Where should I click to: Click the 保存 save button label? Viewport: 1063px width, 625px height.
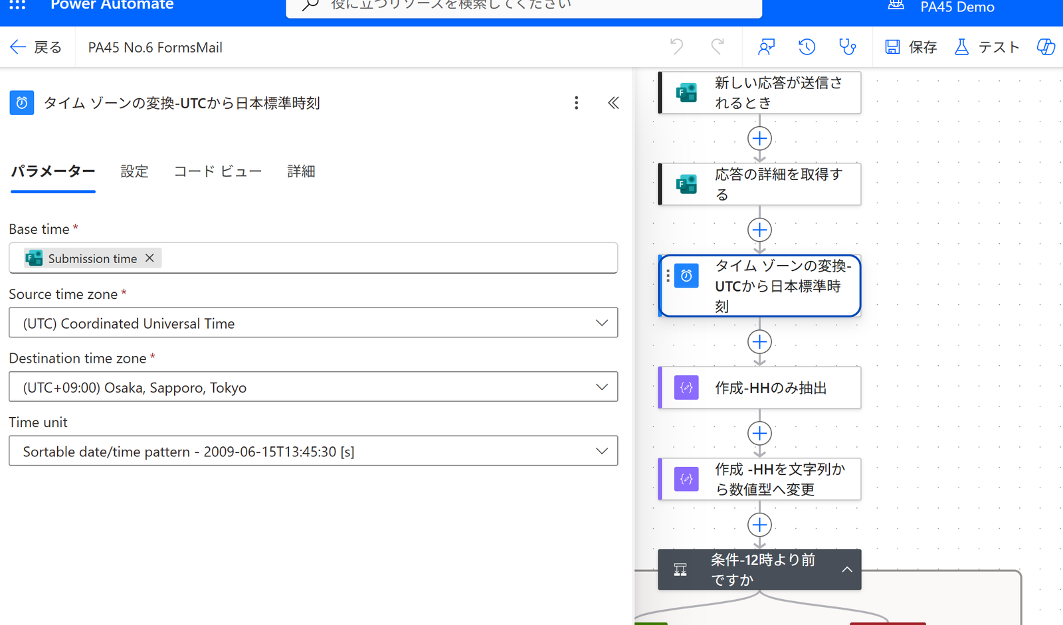(x=923, y=47)
